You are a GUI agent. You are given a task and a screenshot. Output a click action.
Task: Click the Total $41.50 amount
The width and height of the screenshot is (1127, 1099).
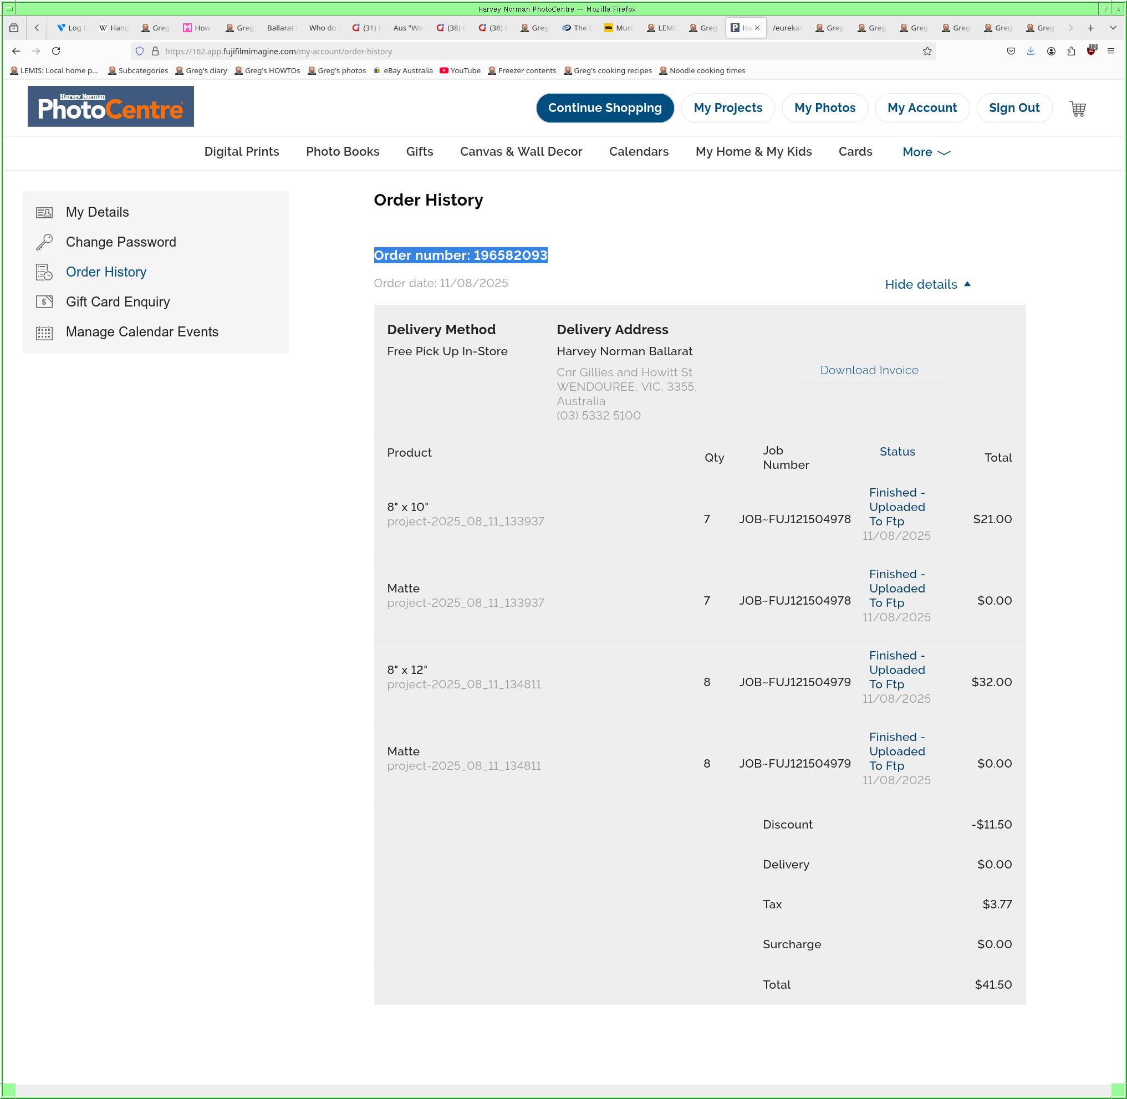(993, 985)
